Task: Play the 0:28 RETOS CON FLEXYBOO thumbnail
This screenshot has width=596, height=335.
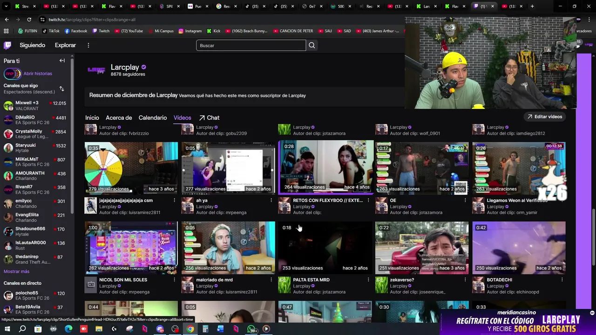Action: (x=326, y=167)
